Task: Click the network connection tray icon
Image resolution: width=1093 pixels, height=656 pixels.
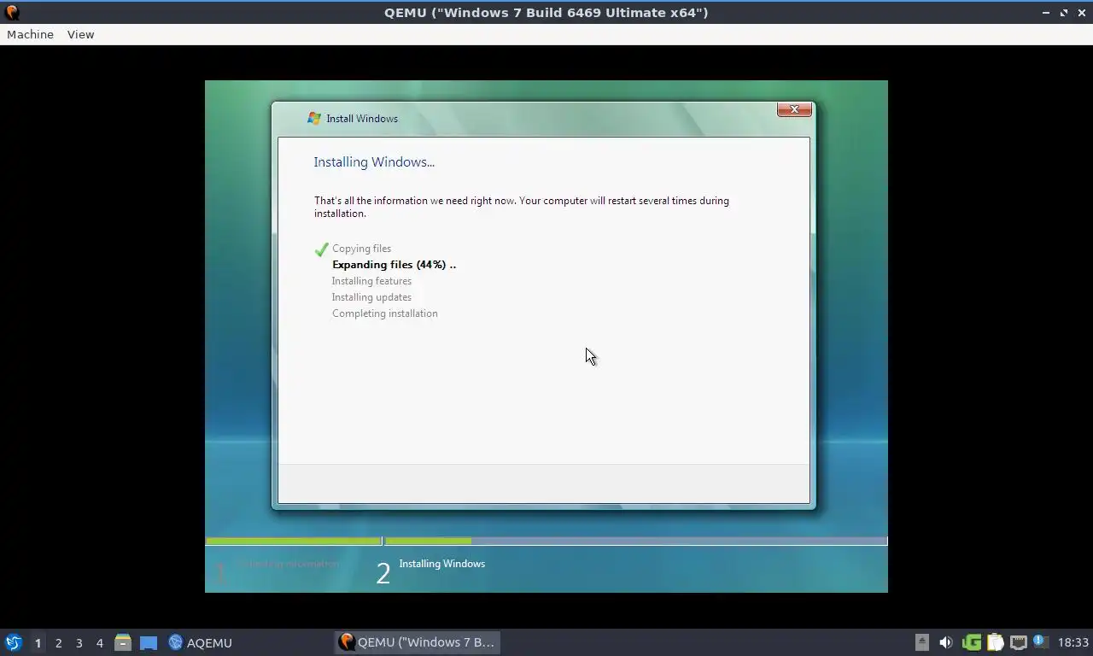Action: (x=1019, y=642)
